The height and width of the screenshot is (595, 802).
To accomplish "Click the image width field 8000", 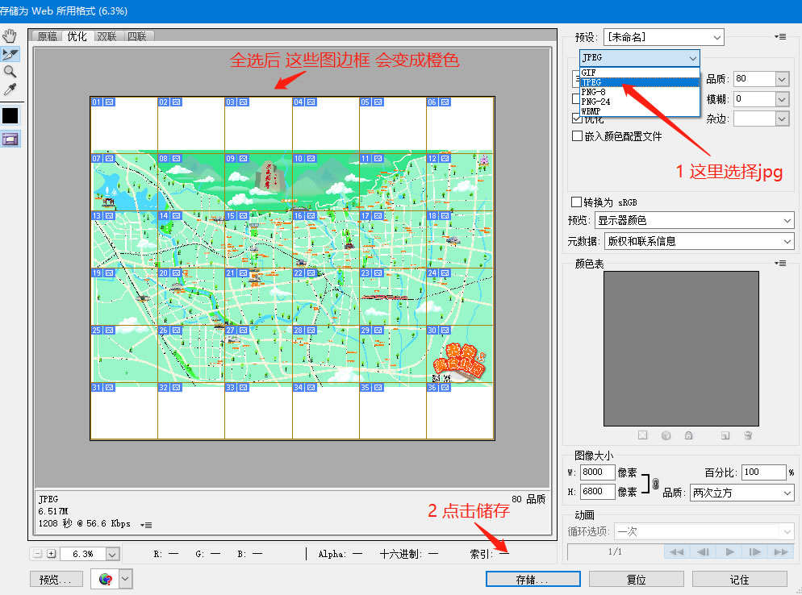I will click(x=597, y=472).
